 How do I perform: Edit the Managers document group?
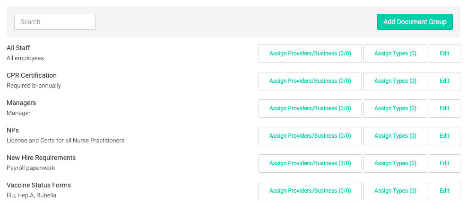[x=444, y=108]
